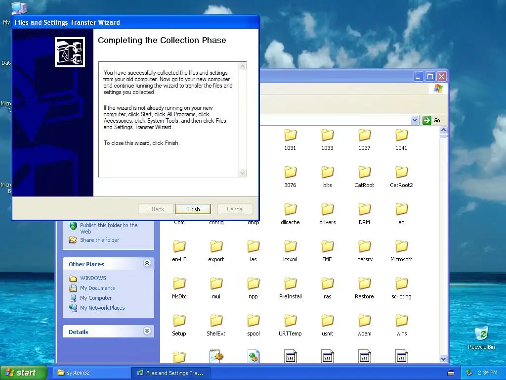506x380 pixels.
Task: Click Share this folder link
Action: pyautogui.click(x=99, y=240)
